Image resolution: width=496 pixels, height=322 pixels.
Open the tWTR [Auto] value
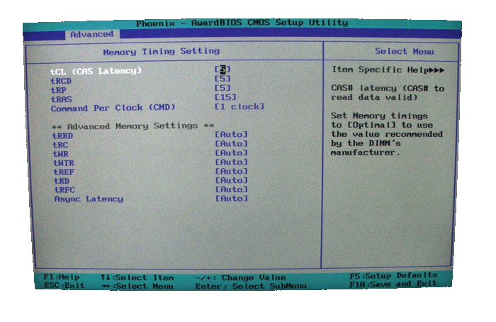231,162
